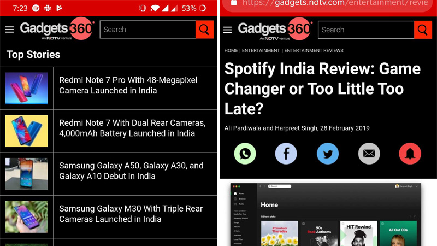The image size is (437, 246).
Task: Tap yellow Redmi Note 7 thumbnail image
Action: tap(26, 131)
